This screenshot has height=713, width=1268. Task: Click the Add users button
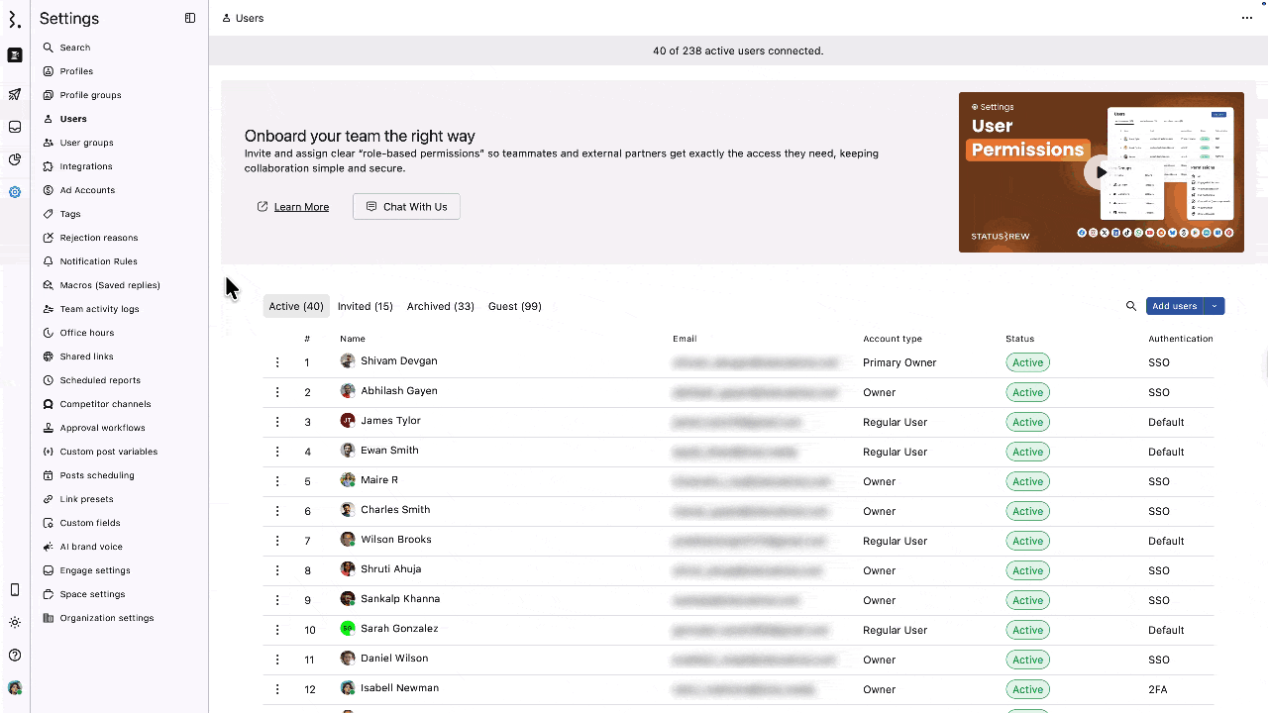[x=1174, y=306]
